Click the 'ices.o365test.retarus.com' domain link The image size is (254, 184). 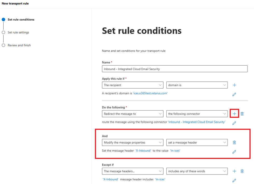[x=150, y=93]
